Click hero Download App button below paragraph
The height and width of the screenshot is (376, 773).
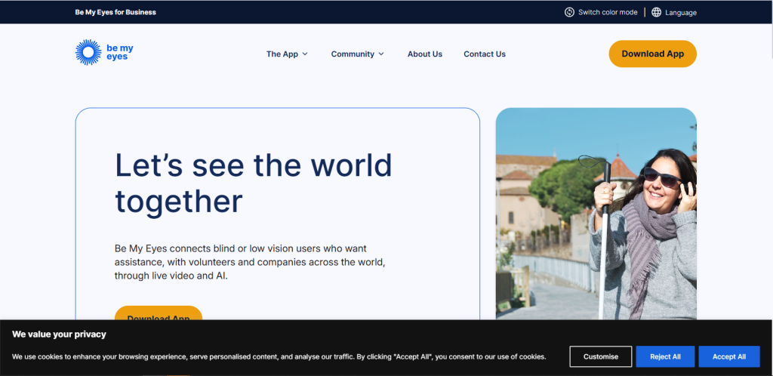[x=159, y=313]
